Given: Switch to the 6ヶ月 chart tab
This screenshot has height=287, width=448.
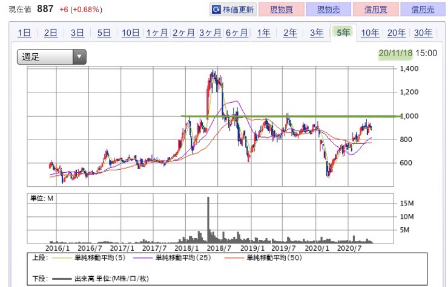Looking at the screenshot, I should pyautogui.click(x=237, y=33).
